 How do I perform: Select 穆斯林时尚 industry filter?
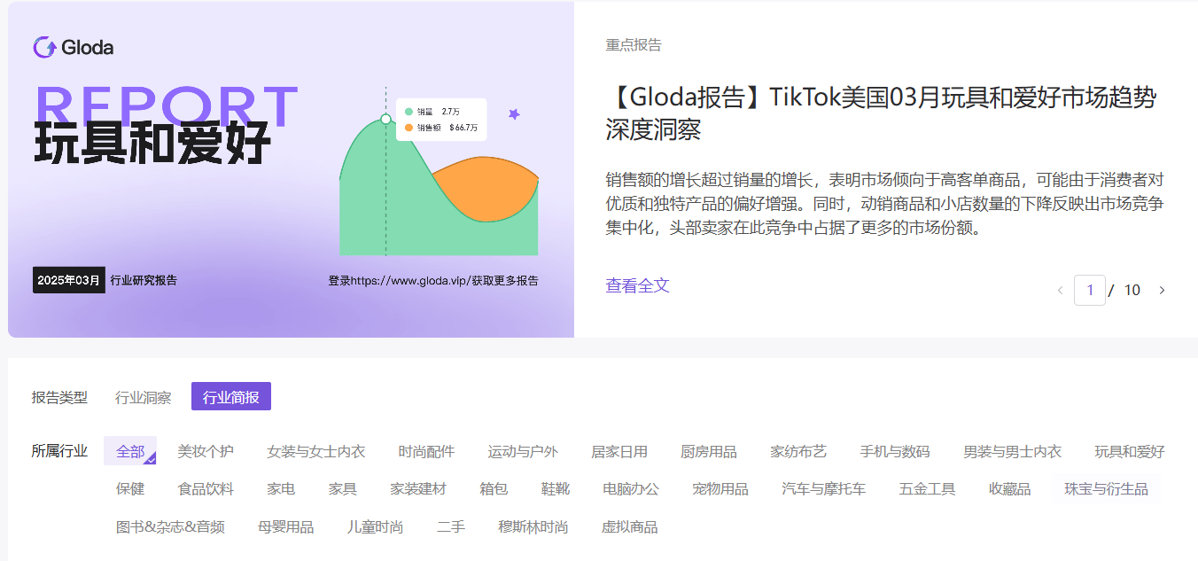pyautogui.click(x=533, y=526)
